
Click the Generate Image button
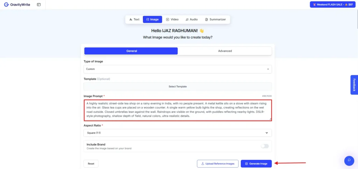pos(256,163)
